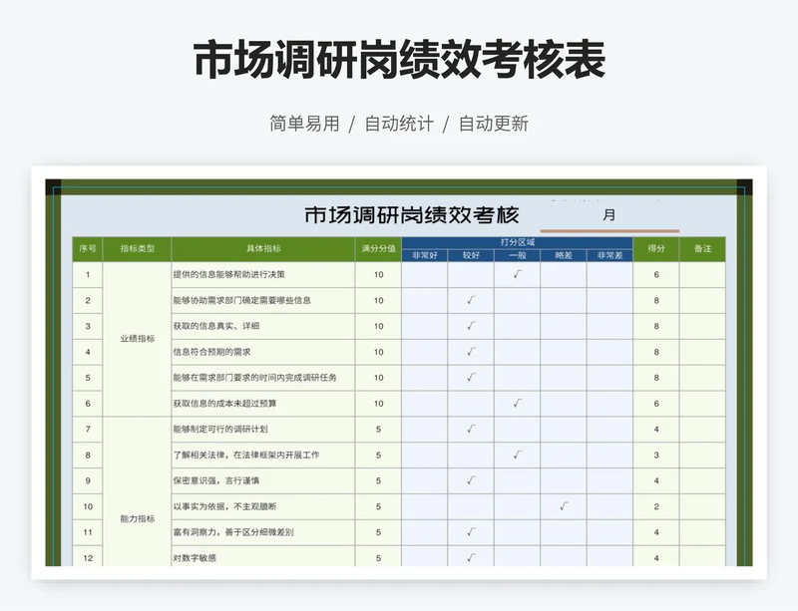
Task: Click serial number 7 in 序号 column
Action: (88, 430)
